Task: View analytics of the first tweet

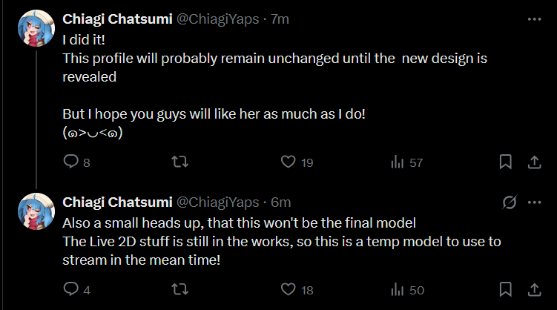Action: (x=396, y=162)
